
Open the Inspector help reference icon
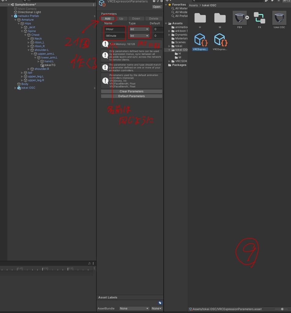click(x=154, y=1)
